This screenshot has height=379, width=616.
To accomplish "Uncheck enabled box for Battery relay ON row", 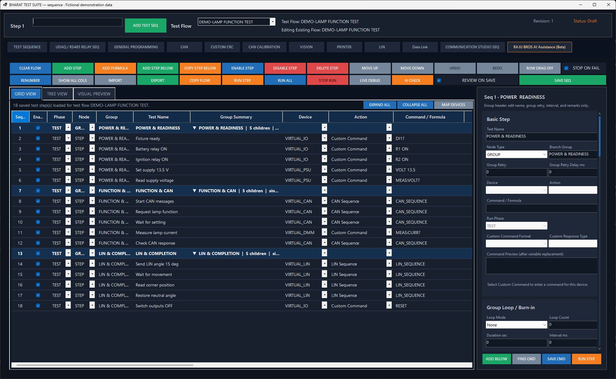I will pos(38,149).
